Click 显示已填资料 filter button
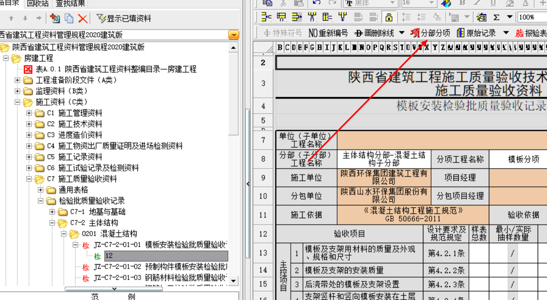Screen dimensions: 547x300 (124, 18)
